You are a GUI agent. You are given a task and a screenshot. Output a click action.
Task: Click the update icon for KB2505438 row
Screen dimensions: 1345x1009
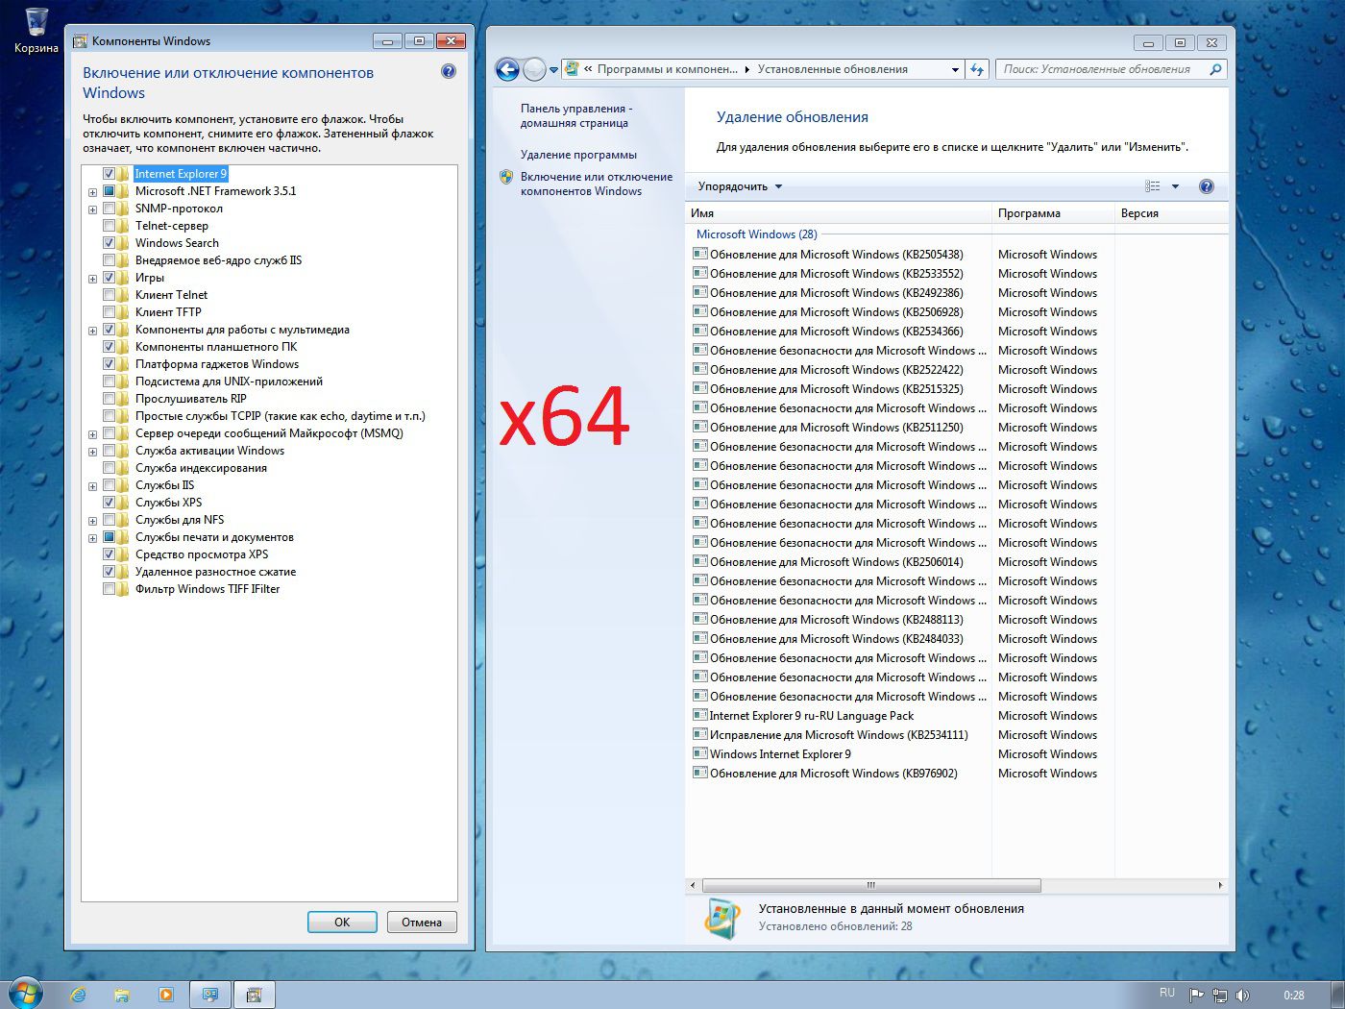point(700,255)
